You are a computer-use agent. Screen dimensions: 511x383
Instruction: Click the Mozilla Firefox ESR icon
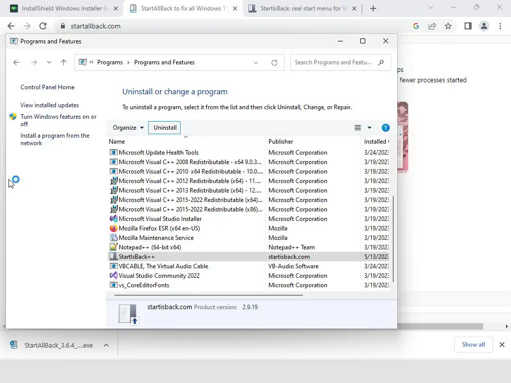tap(113, 228)
